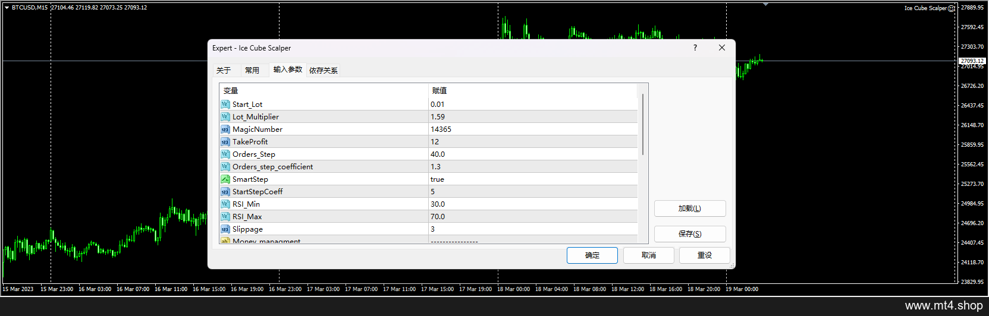Click the Ice Cube Scalper smiley icon on chart
This screenshot has height=316, width=989.
951,8
